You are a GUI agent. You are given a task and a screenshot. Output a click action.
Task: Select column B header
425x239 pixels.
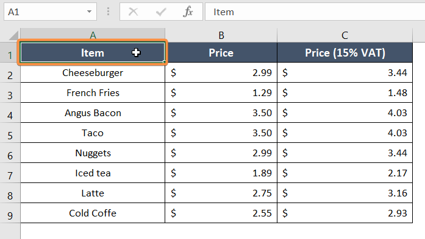[221, 35]
